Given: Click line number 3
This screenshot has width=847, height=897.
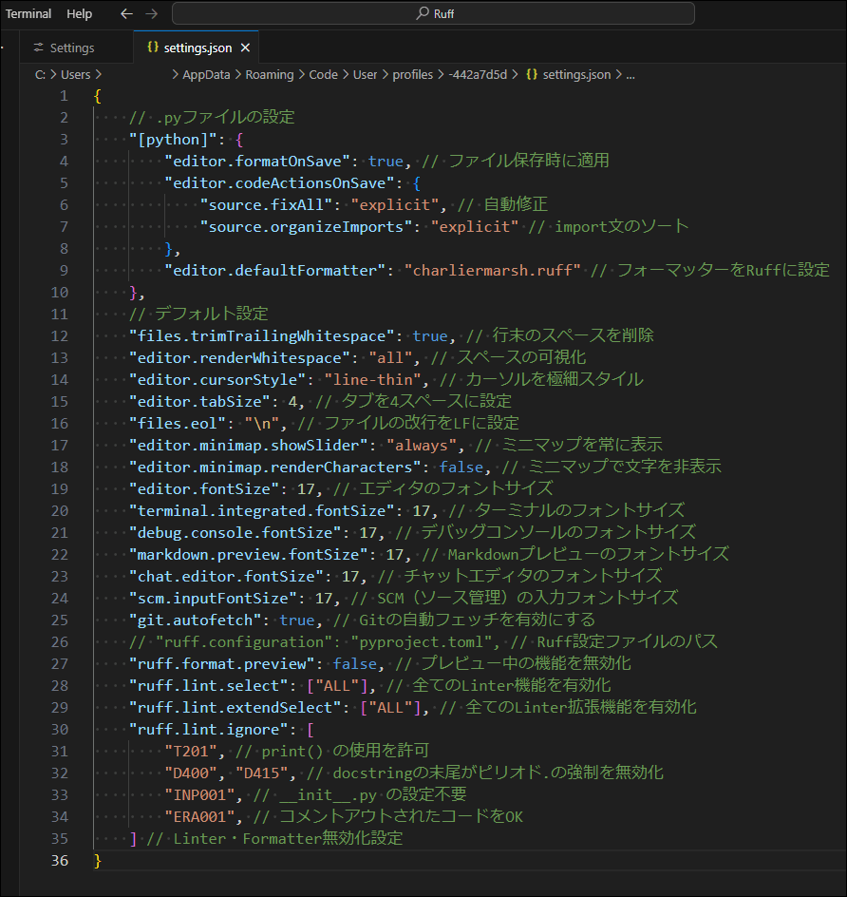Looking at the screenshot, I should click(x=64, y=140).
